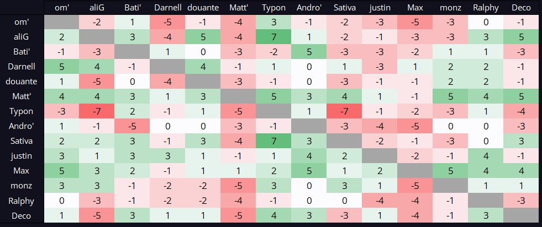Click the -5 cell in Andro' row, Bati' column

pos(132,126)
